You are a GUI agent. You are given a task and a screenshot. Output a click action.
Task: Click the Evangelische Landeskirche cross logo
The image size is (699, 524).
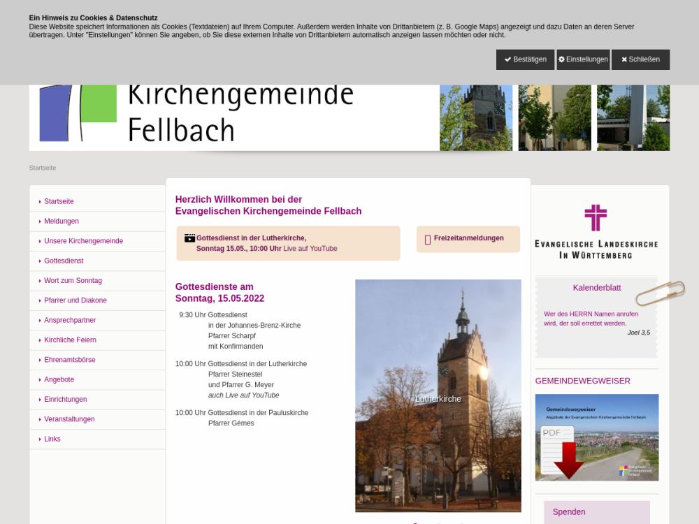point(596,218)
